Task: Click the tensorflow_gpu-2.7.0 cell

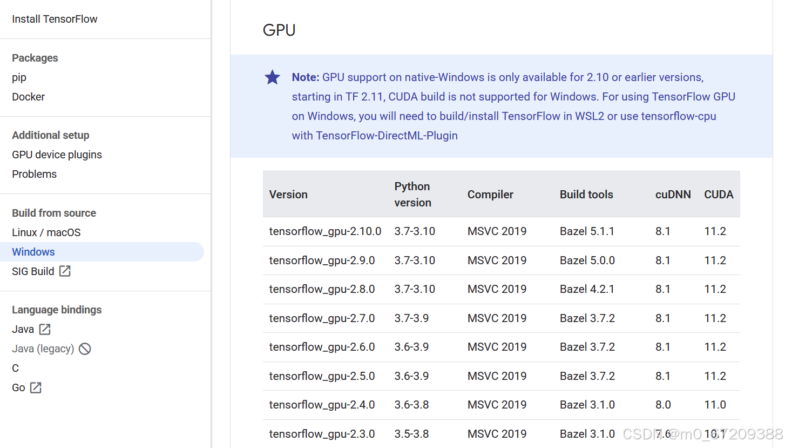Action: click(x=322, y=318)
